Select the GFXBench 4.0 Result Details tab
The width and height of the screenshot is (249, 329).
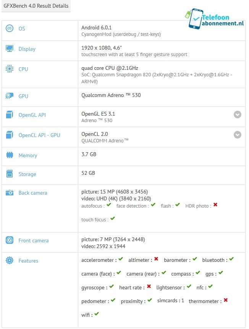36,6
